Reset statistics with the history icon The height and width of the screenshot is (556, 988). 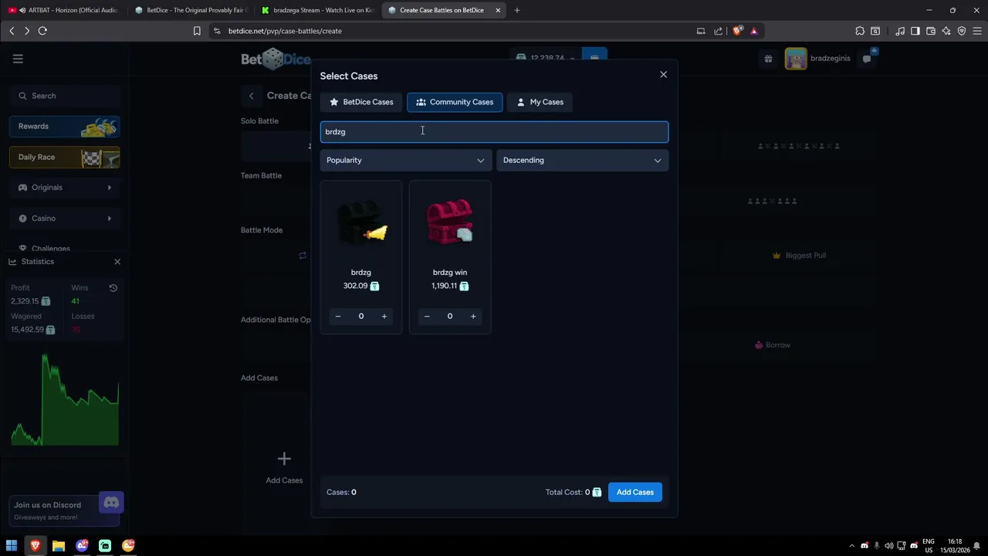click(x=113, y=288)
